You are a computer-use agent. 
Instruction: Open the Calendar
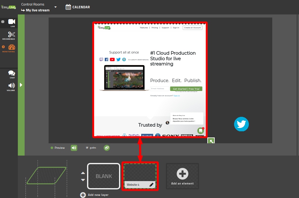78,7
